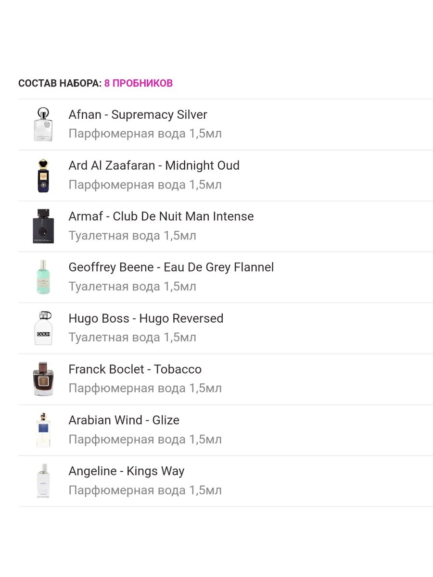The width and height of the screenshot is (433, 577).
Task: Click the Hugo Reversed bottle thumbnail
Action: click(43, 328)
